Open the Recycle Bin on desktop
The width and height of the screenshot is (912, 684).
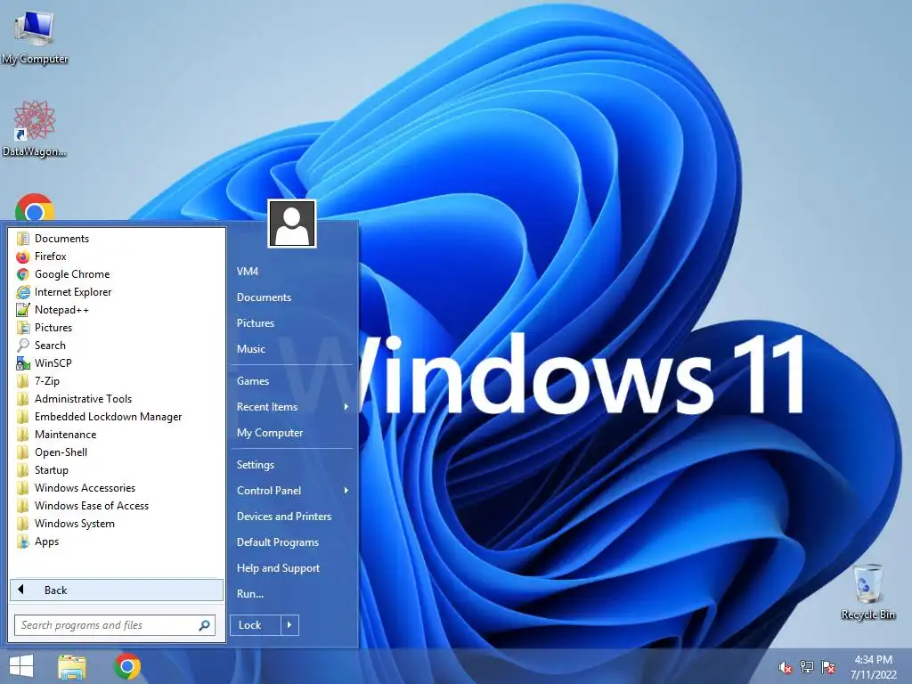pyautogui.click(x=867, y=591)
